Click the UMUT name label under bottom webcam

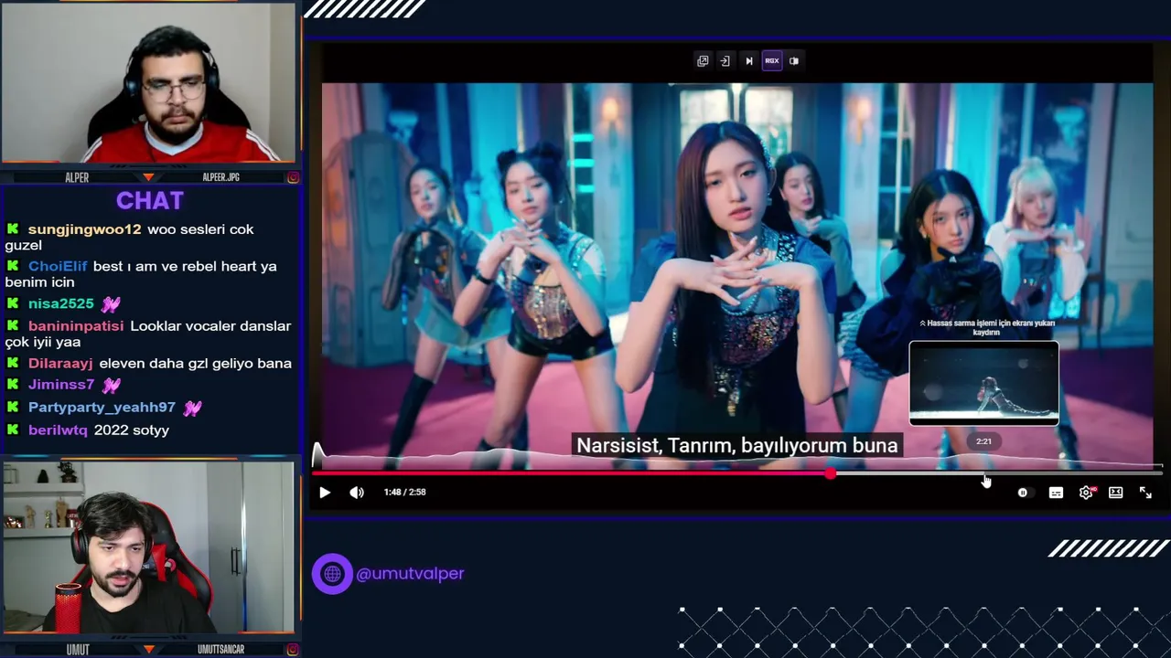[x=78, y=650]
